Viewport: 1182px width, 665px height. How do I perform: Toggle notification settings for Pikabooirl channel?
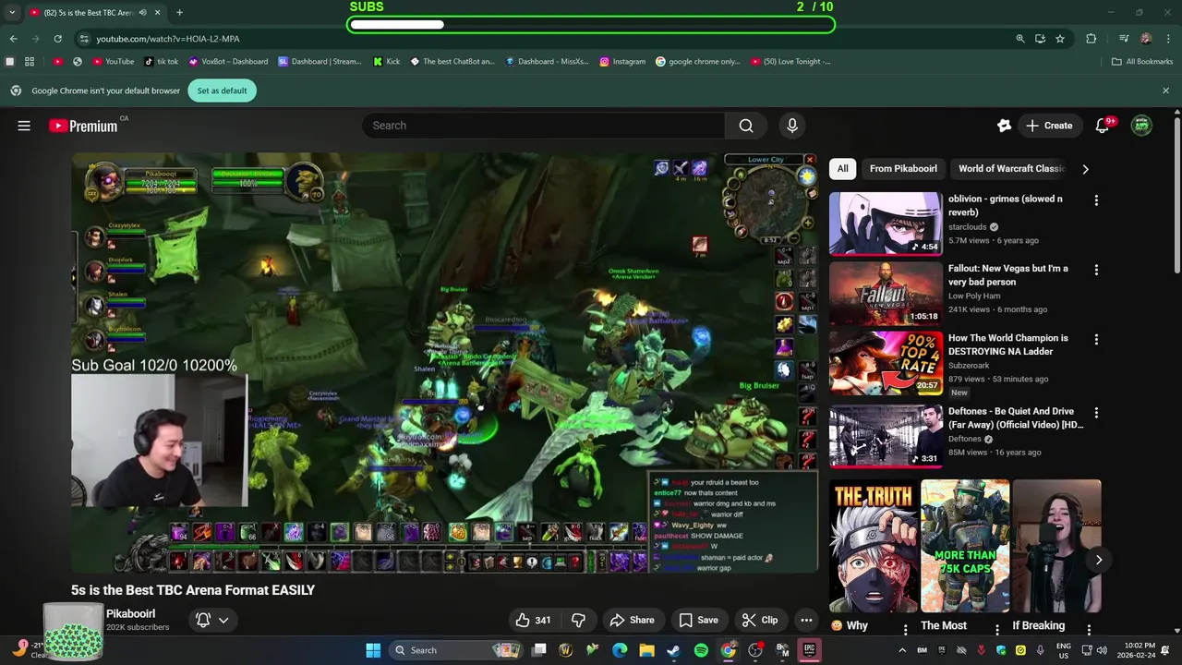(211, 620)
